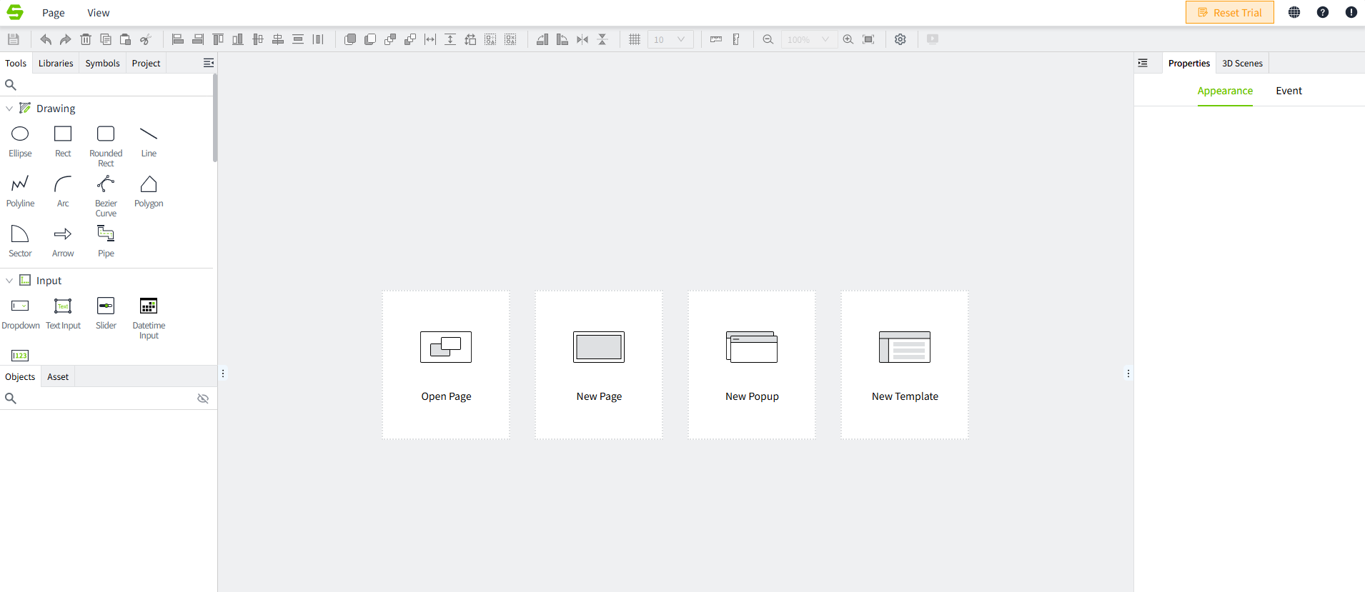Select the Slider input tool

pos(106,313)
